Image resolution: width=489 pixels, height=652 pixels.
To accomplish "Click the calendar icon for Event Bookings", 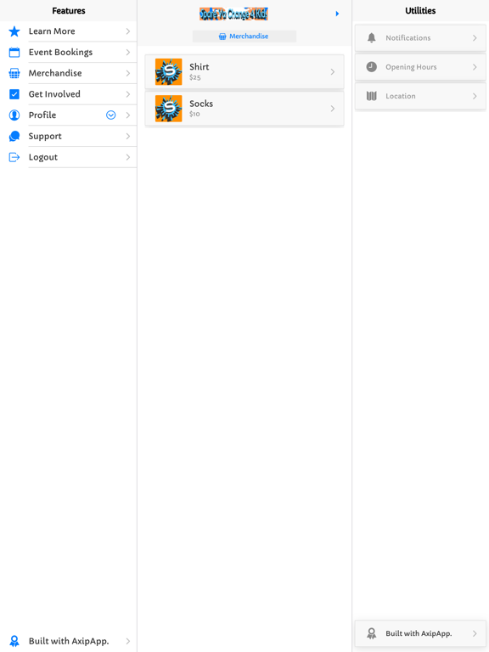I will point(14,53).
